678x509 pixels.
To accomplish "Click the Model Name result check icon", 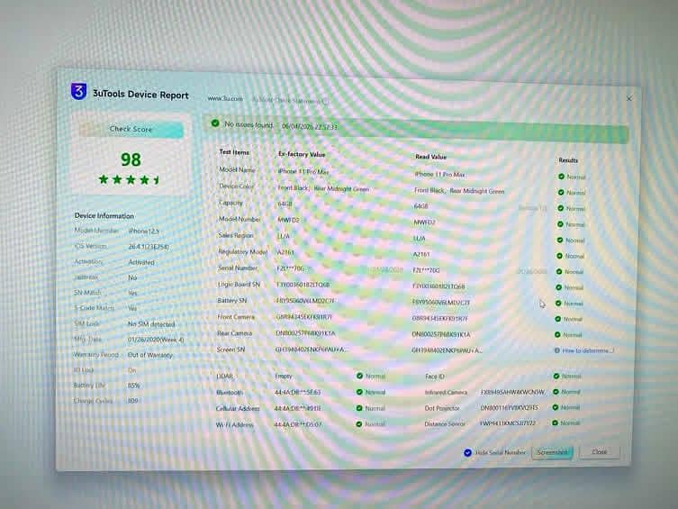I will tap(561, 177).
